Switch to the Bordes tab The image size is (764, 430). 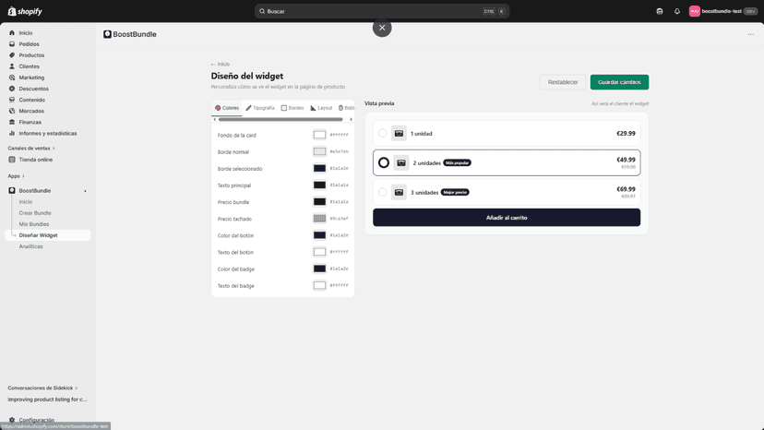pyautogui.click(x=292, y=108)
